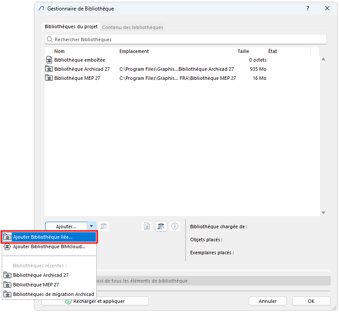Select Ajouter Bibliothèque liée menu entry
Image resolution: width=339 pixels, height=312 pixels.
point(49,237)
